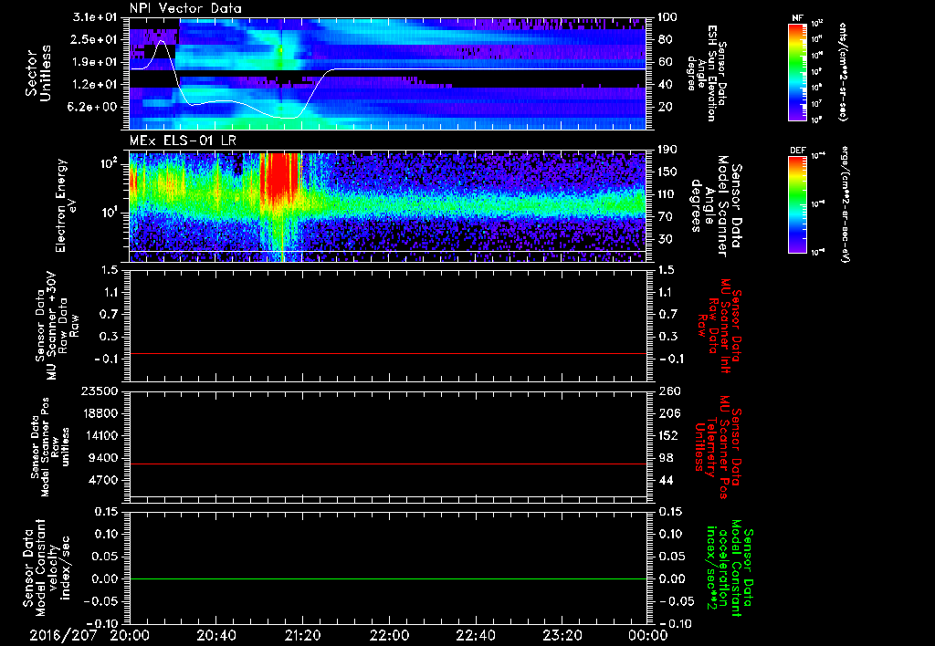Click the 100 degree sun elevation tick
935x646 pixels.
tap(667, 17)
